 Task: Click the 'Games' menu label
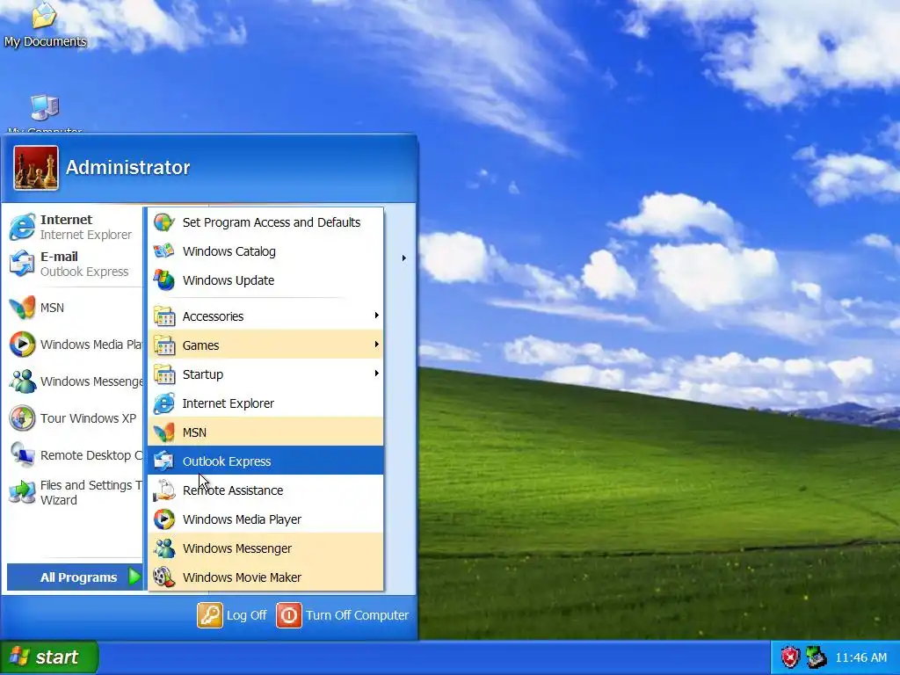201,345
